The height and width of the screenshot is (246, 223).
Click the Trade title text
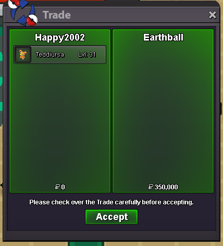[57, 15]
